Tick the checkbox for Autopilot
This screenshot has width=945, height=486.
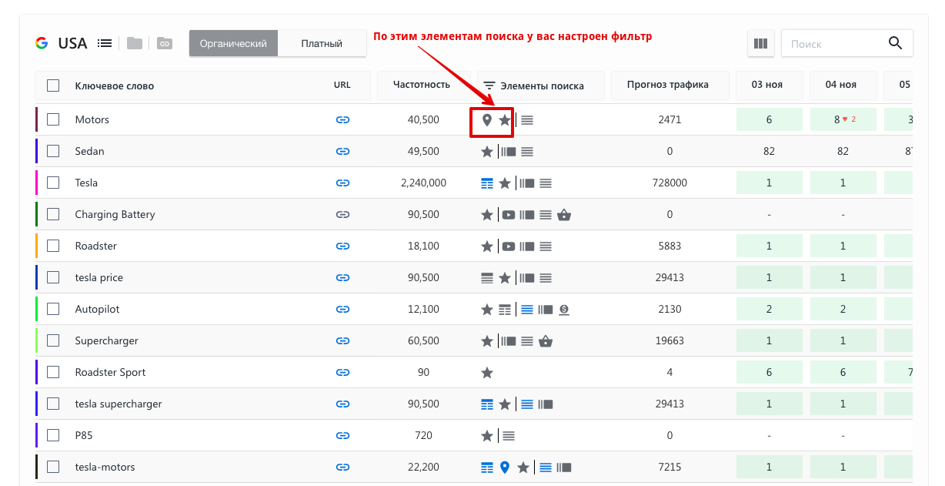[53, 309]
